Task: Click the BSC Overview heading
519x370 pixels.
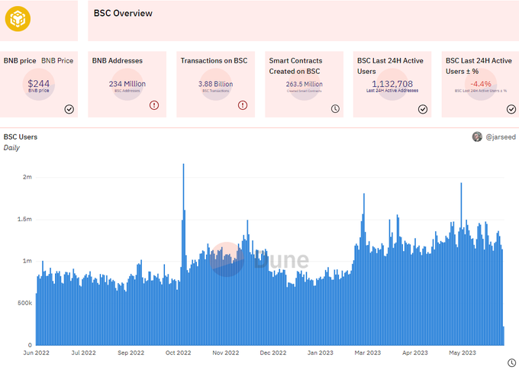Action: [123, 13]
